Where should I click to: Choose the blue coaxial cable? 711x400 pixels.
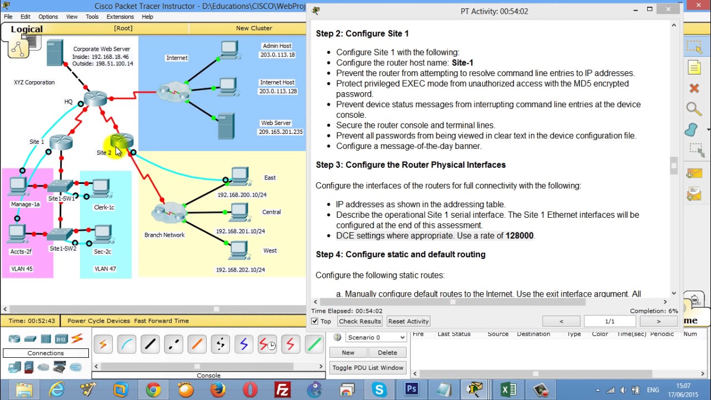click(243, 344)
